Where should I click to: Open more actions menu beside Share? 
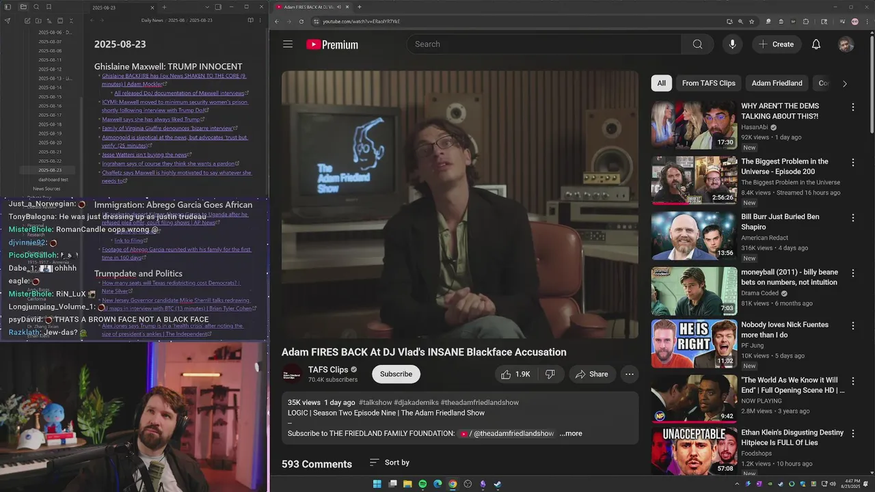pos(630,374)
